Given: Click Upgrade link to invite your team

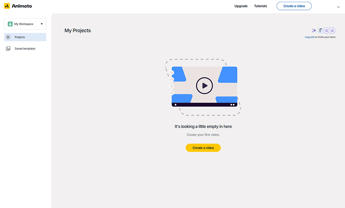Looking at the screenshot, I should (309, 37).
